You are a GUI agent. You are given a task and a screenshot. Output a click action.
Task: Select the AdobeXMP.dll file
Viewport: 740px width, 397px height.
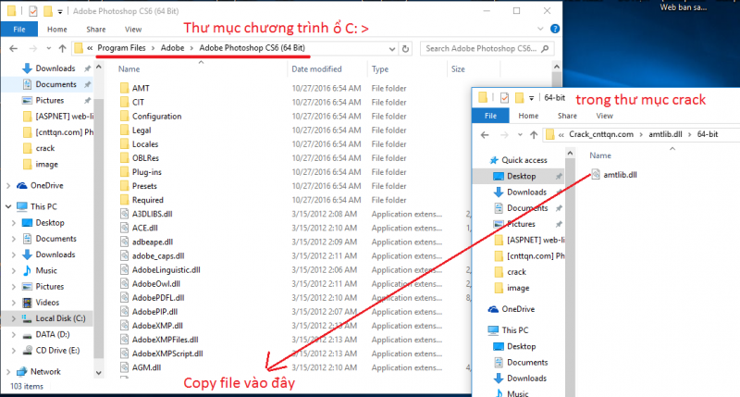pyautogui.click(x=157, y=326)
